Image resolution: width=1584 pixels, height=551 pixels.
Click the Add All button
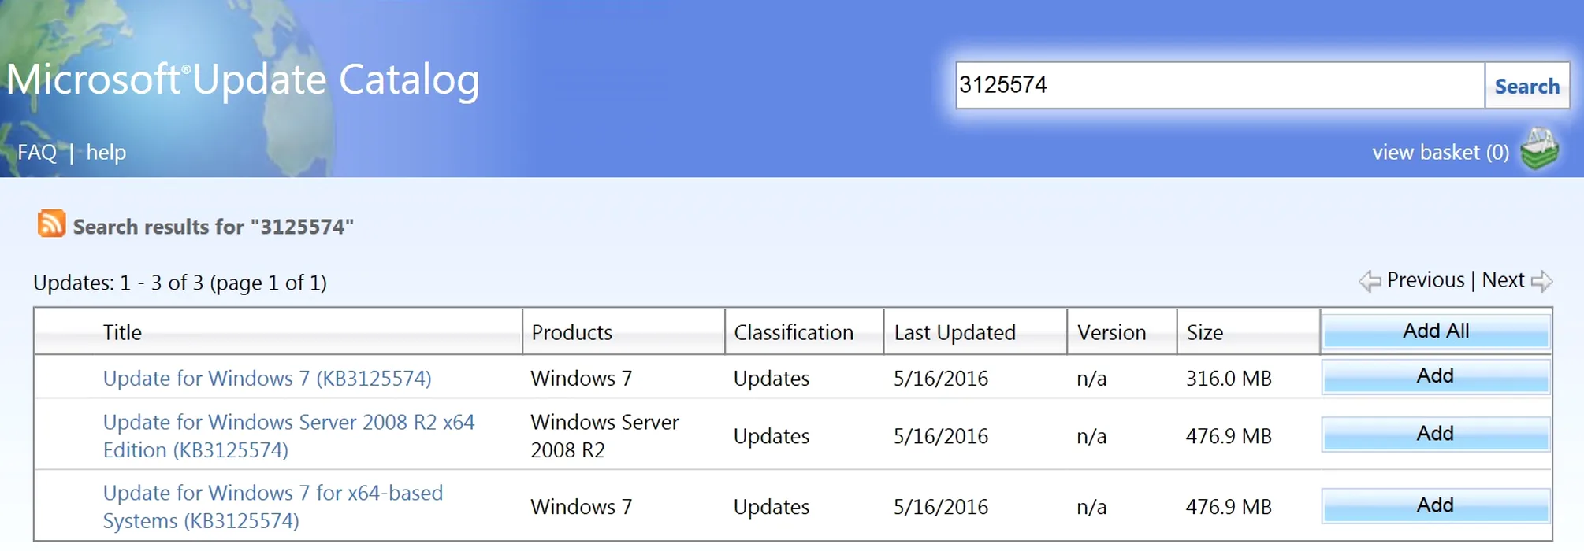click(1435, 331)
